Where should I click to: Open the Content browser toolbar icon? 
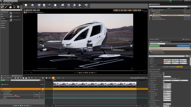pos(39,6)
